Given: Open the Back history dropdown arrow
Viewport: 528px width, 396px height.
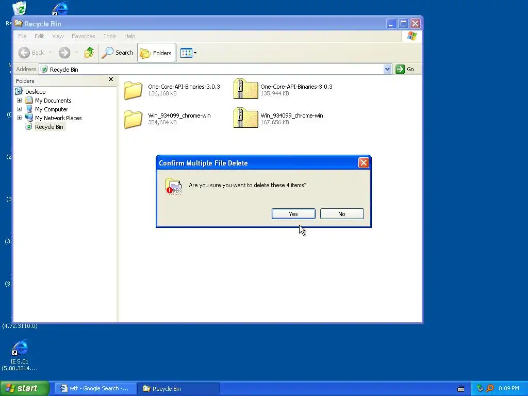Looking at the screenshot, I should coord(51,53).
